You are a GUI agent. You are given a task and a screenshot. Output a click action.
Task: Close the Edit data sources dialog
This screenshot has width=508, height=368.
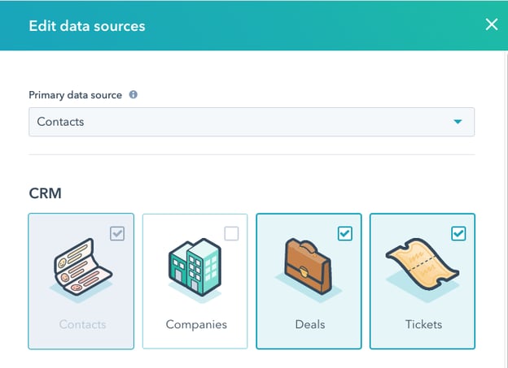pos(491,24)
